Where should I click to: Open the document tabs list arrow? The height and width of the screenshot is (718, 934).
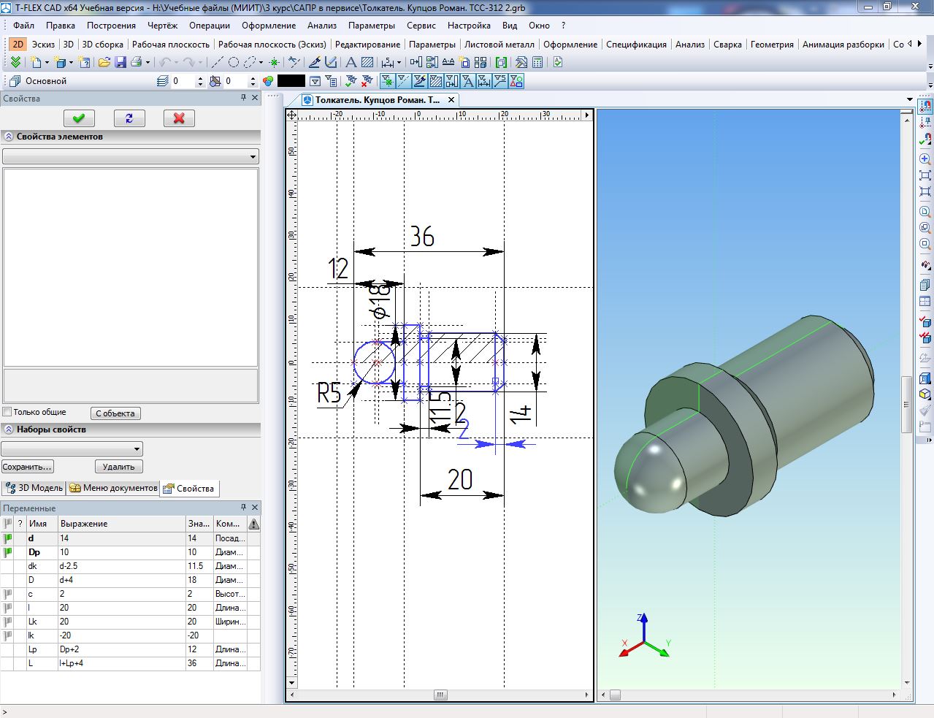coord(909,100)
